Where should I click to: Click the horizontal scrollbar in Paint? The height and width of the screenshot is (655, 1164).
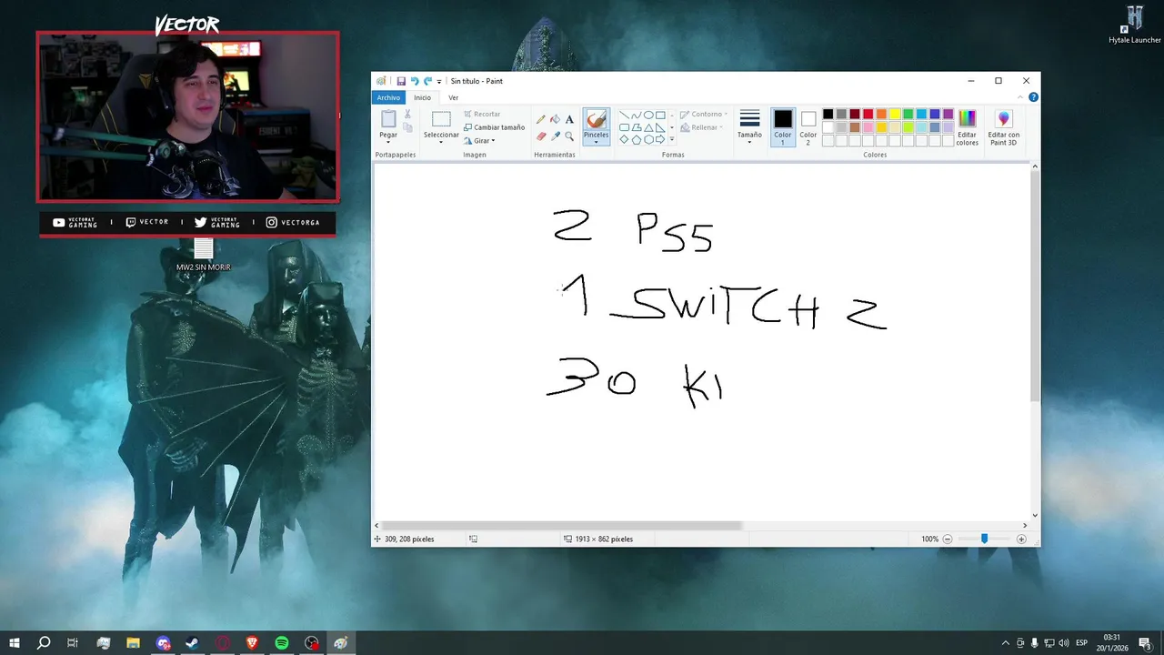point(562,526)
